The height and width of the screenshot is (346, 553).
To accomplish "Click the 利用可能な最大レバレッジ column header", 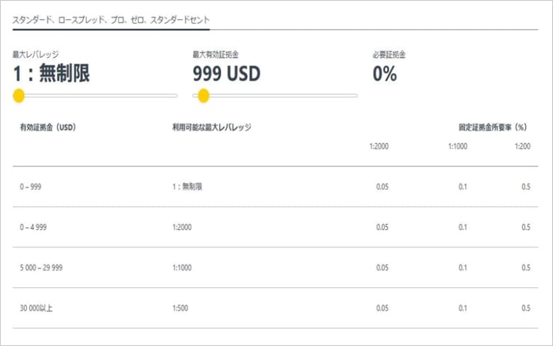I will pyautogui.click(x=212, y=128).
